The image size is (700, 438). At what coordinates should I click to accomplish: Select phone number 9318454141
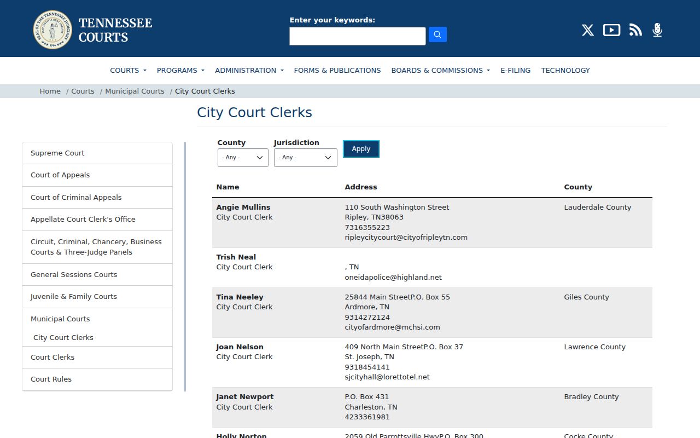coord(367,367)
